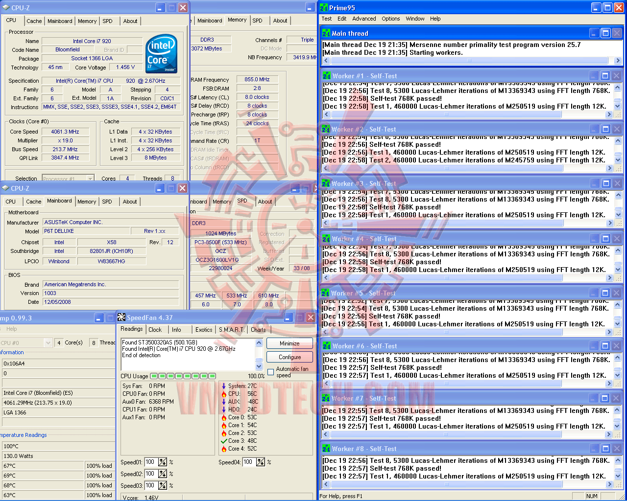Click the Worker #7 Self-Test window icon
This screenshot has width=627, height=501.
click(326, 398)
